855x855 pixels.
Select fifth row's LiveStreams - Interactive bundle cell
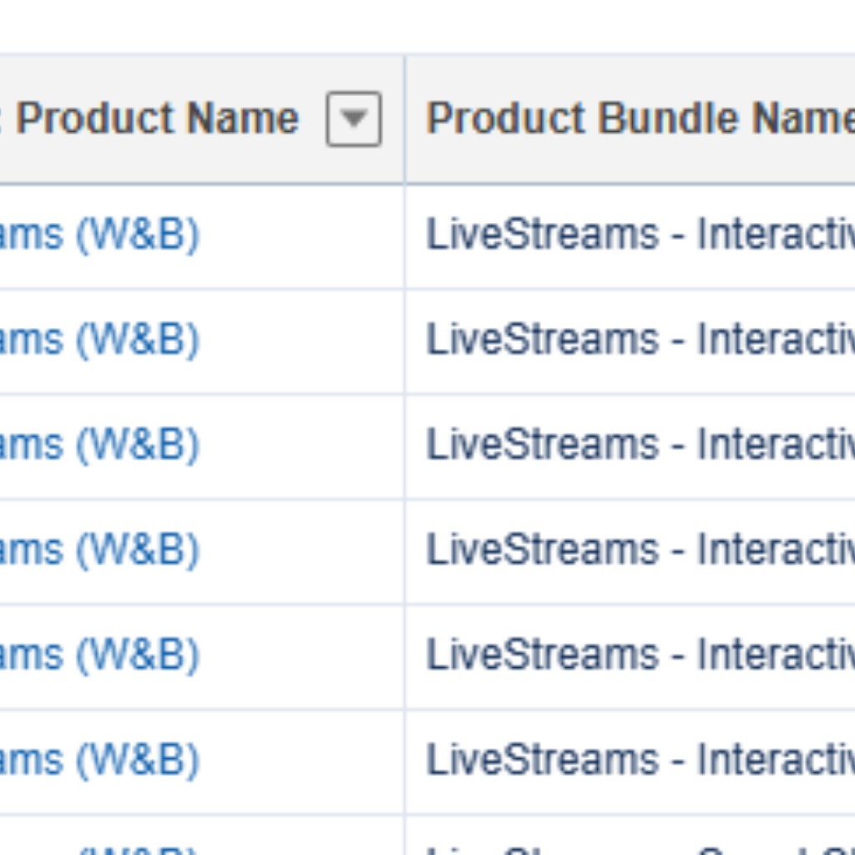(630, 656)
